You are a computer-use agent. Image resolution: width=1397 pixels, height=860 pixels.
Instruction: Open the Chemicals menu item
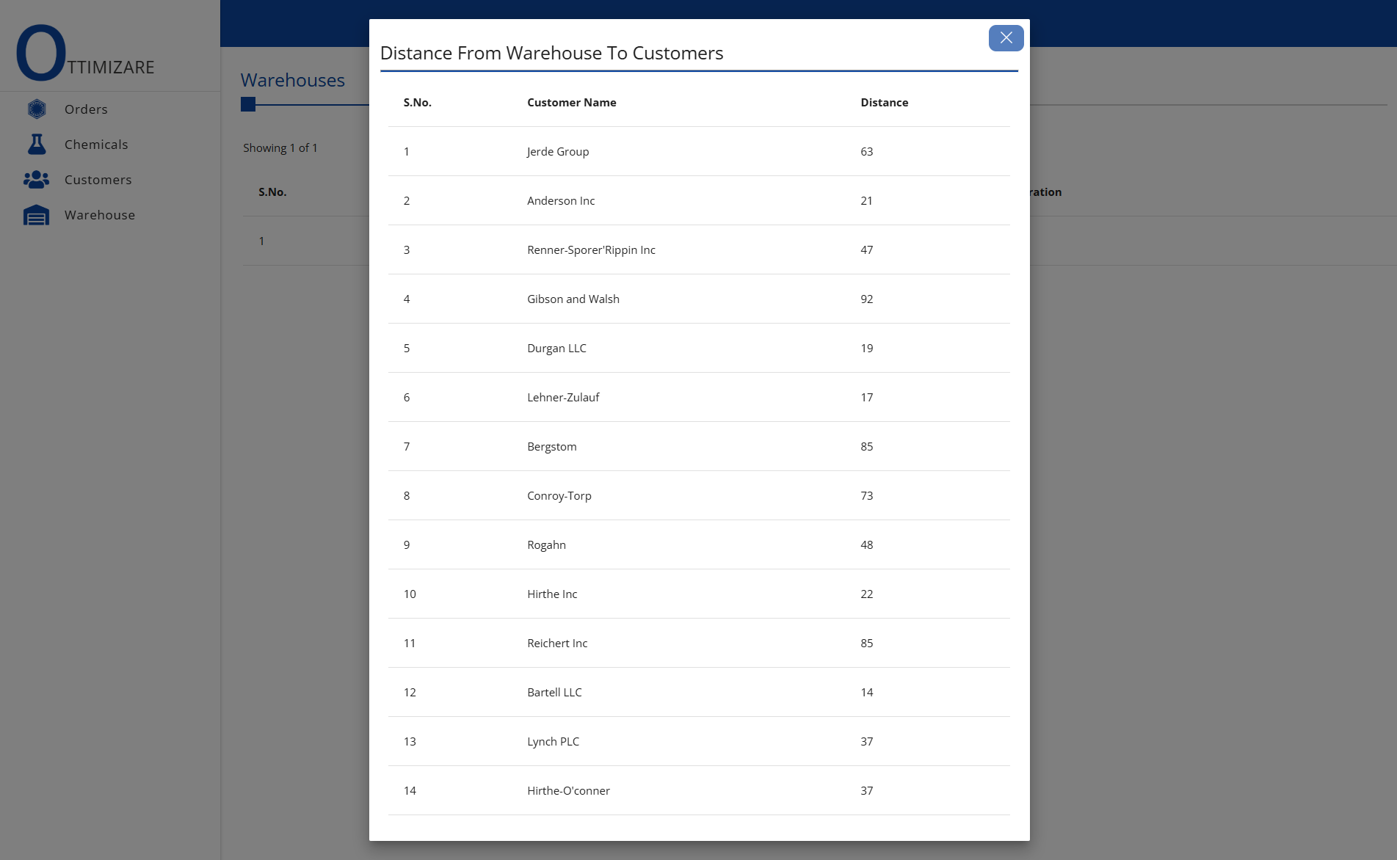click(96, 145)
